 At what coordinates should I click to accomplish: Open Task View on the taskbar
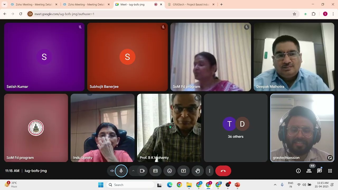[x=159, y=185]
